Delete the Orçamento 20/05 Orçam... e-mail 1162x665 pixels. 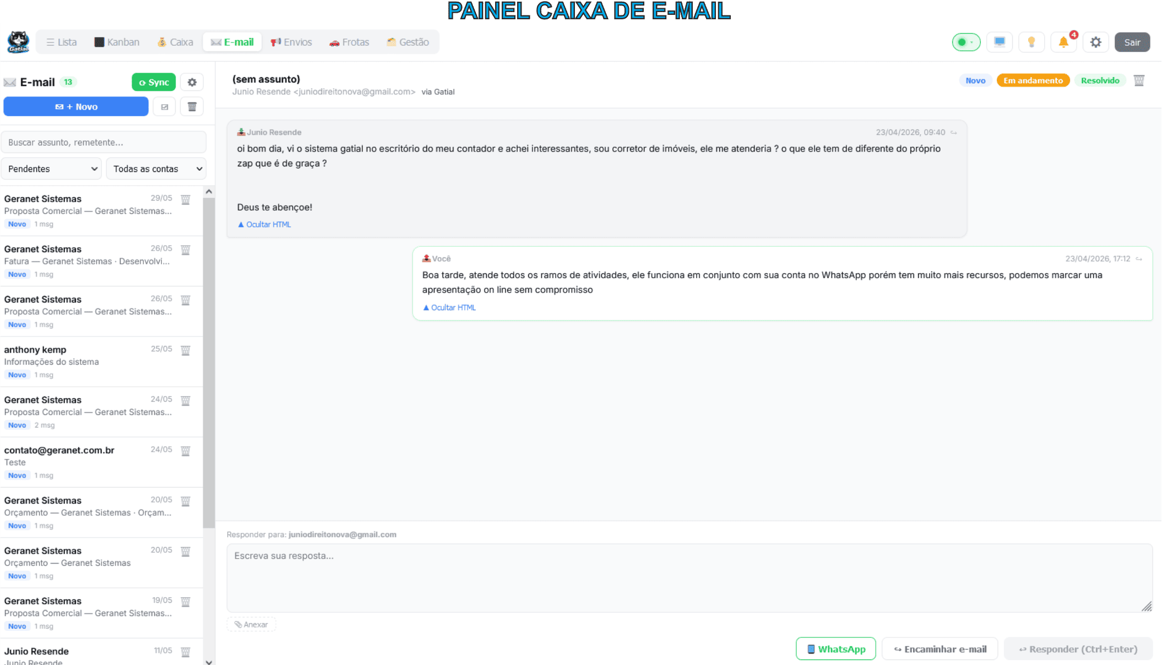[186, 501]
